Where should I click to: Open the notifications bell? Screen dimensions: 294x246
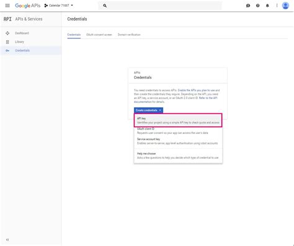(267, 6)
